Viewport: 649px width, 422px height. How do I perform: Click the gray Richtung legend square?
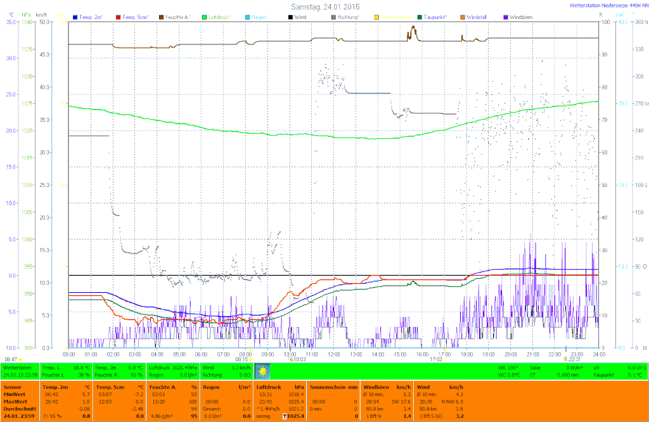[332, 17]
